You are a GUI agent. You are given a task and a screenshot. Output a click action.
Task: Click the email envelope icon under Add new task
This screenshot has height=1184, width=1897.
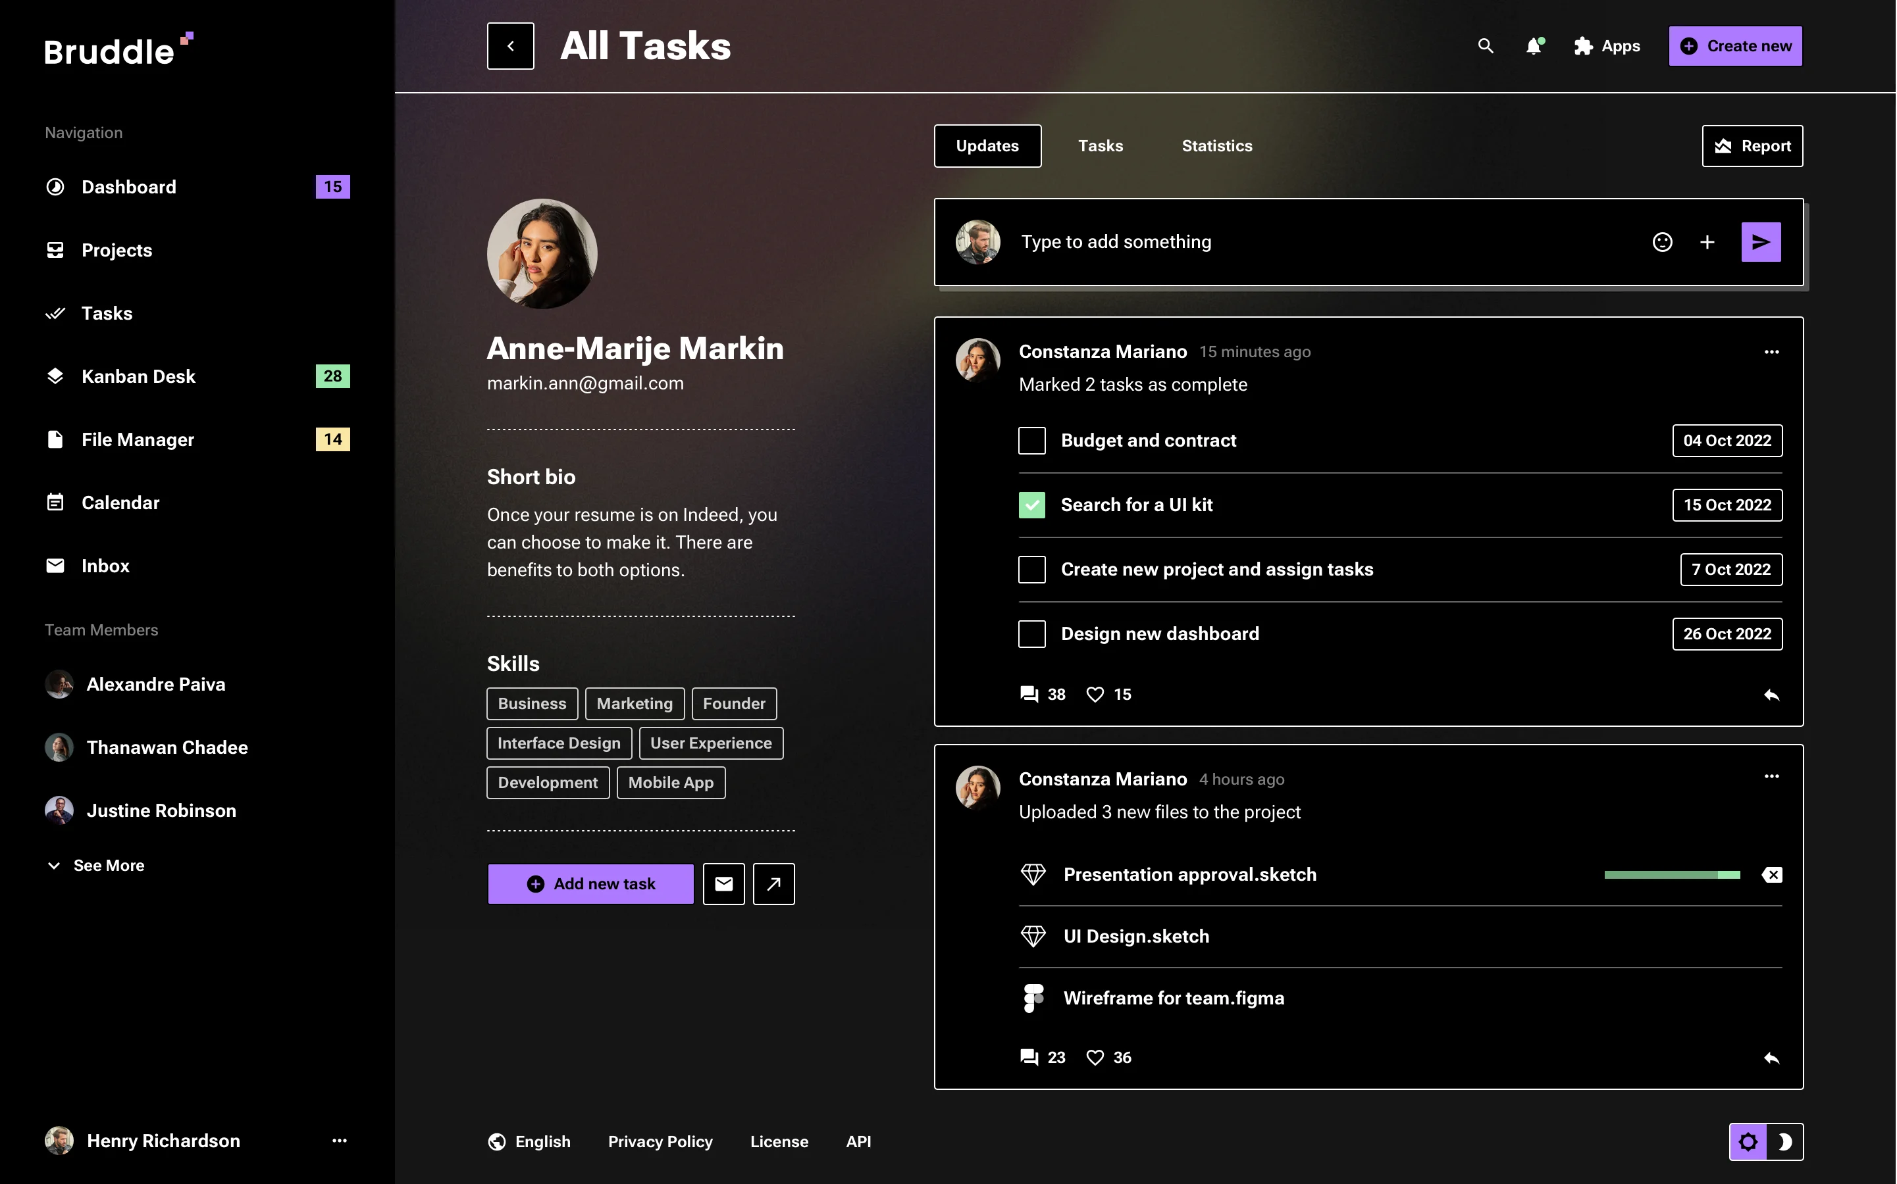[723, 883]
